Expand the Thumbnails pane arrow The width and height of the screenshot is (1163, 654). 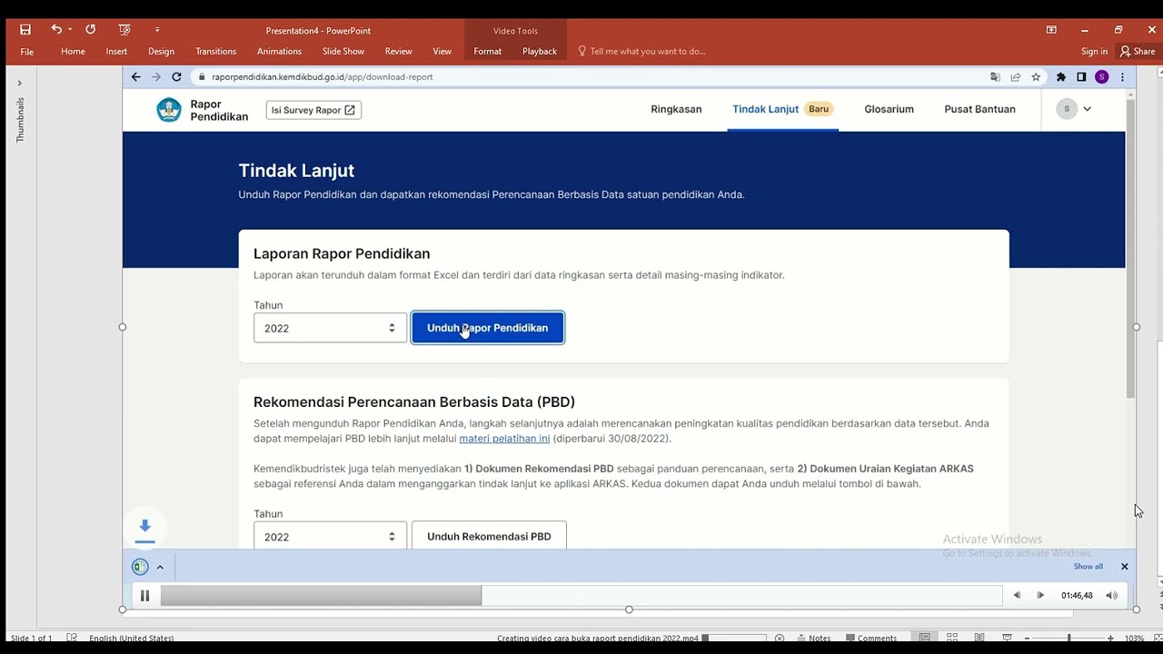click(x=19, y=83)
